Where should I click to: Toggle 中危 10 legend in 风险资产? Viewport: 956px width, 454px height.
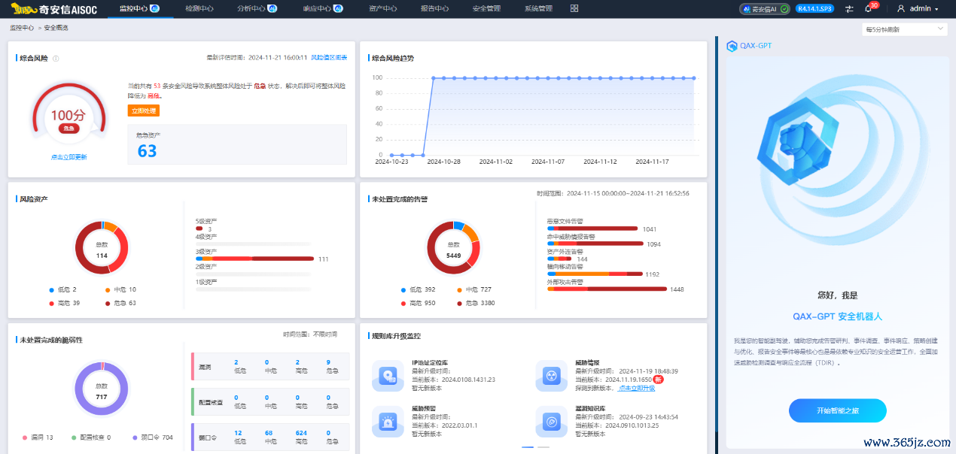(120, 289)
